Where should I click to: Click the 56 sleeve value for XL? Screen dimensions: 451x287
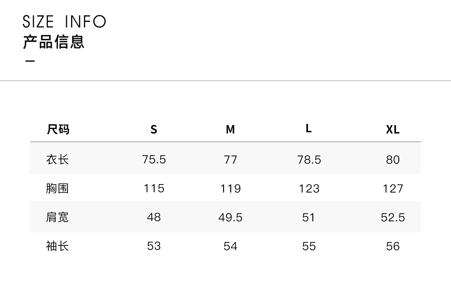393,246
